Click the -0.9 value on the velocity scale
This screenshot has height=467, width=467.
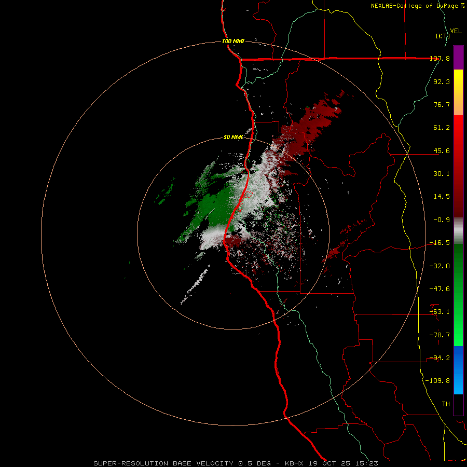pyautogui.click(x=442, y=220)
